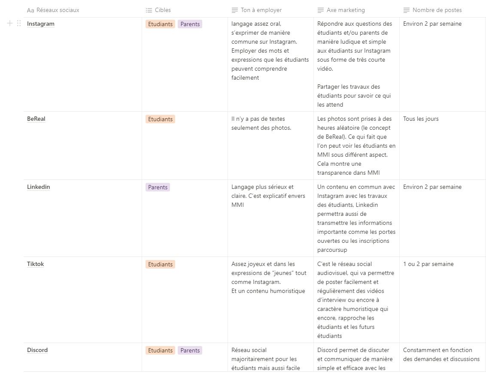Open the Linkedin entry

[x=38, y=187]
